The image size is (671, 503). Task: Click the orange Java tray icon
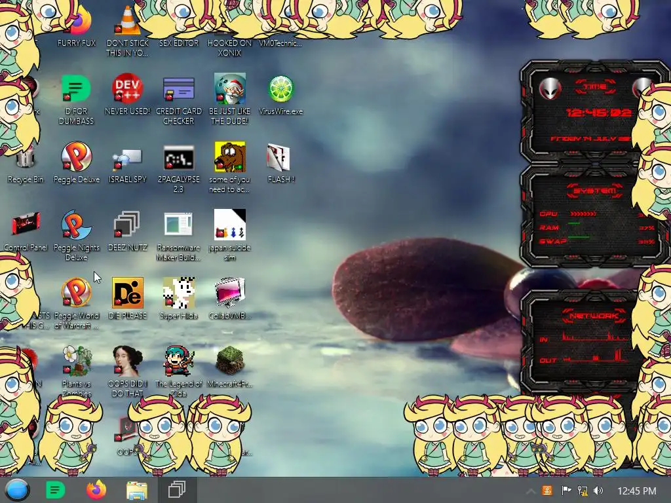(x=547, y=490)
